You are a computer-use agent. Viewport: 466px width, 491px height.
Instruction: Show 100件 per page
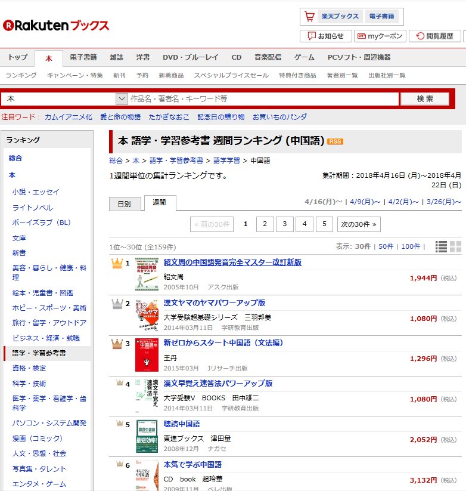411,247
